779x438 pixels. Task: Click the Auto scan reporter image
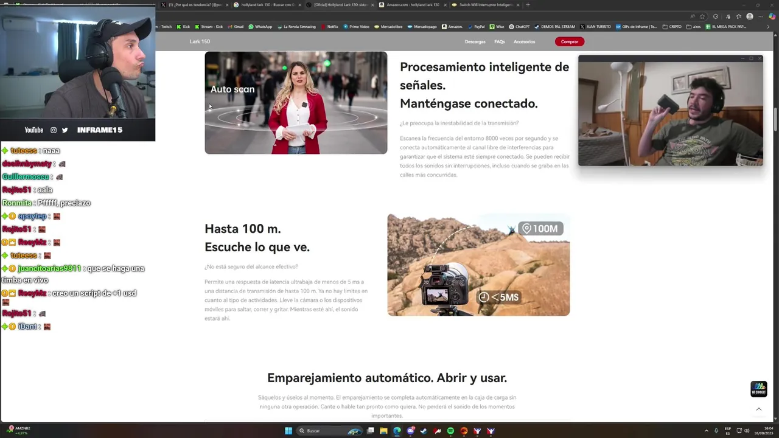[x=296, y=102]
